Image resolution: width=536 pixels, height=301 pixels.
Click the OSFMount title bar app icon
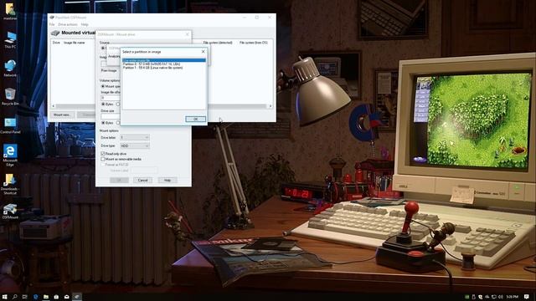52,17
